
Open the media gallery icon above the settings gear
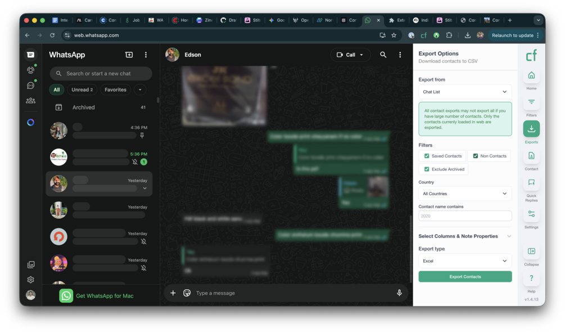tap(30, 264)
